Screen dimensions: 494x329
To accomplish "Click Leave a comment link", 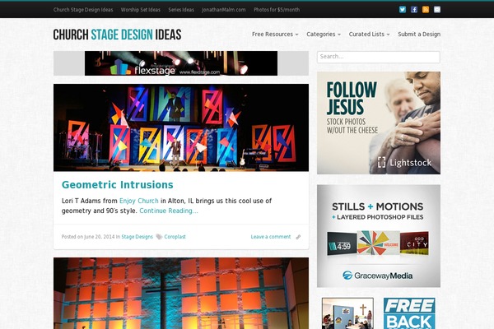I will coord(271,237).
